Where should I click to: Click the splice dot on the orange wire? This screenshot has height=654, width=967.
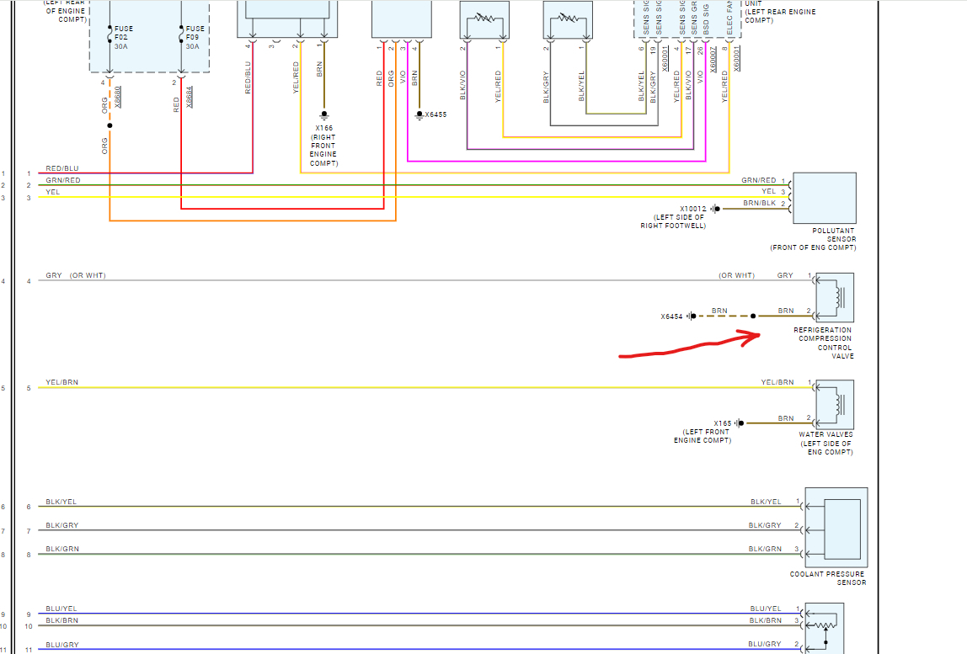(x=110, y=125)
